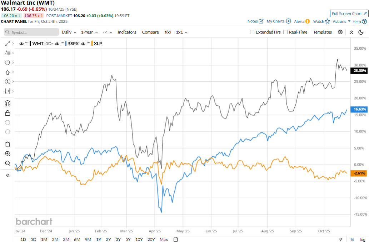Image resolution: width=369 pixels, height=242 pixels.
Task: Expand the shapes tool submenu arrow
Action: (13, 62)
